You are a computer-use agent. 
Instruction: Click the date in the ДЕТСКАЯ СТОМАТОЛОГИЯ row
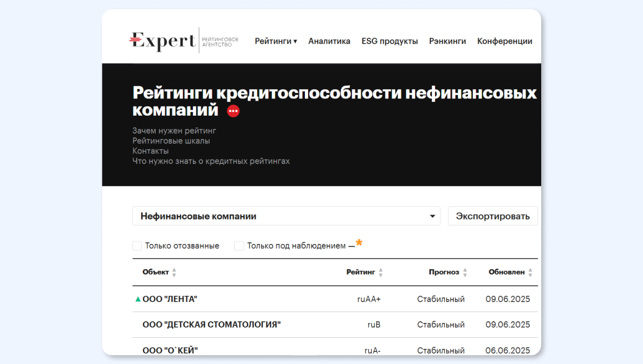(x=508, y=325)
